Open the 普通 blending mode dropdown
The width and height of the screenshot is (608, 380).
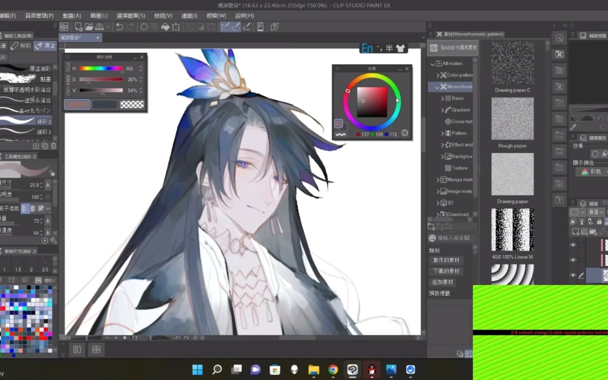pyautogui.click(x=597, y=212)
